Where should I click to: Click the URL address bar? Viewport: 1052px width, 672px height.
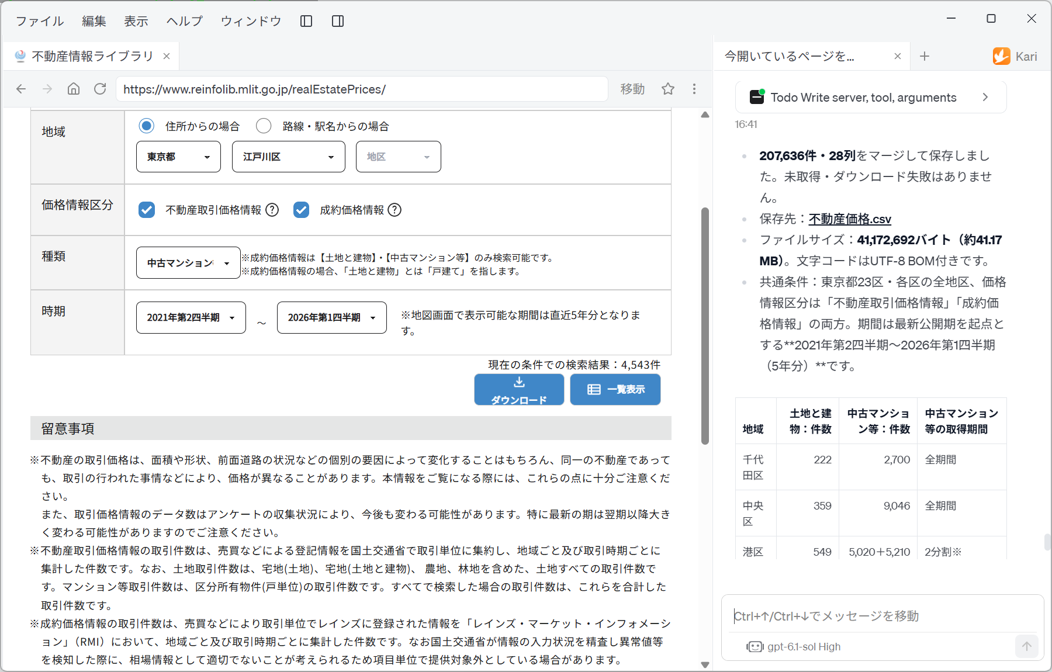point(362,89)
